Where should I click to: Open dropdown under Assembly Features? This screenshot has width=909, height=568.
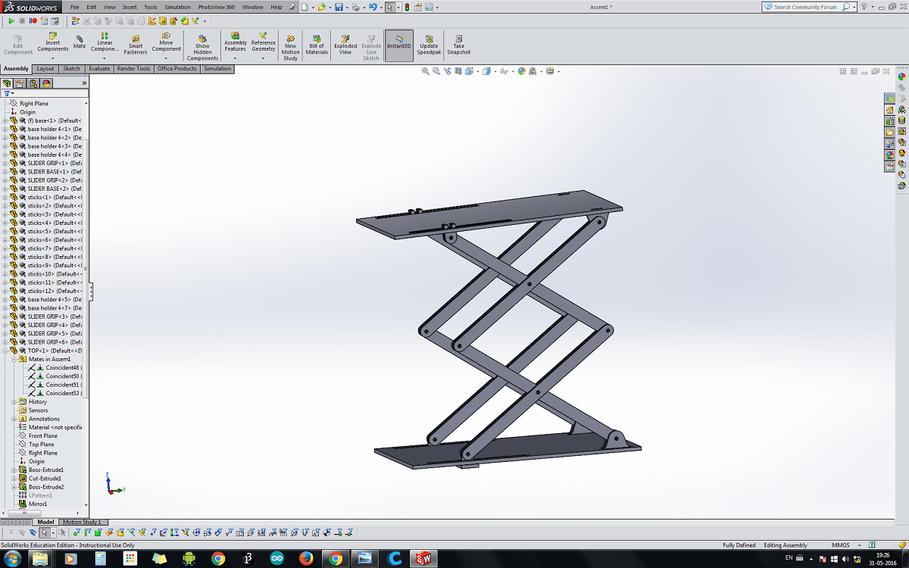point(236,58)
